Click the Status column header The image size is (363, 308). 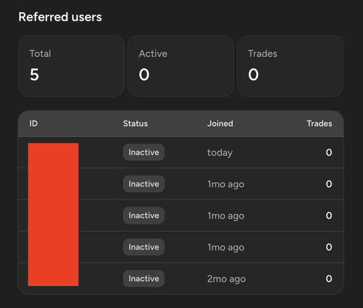pyautogui.click(x=136, y=124)
